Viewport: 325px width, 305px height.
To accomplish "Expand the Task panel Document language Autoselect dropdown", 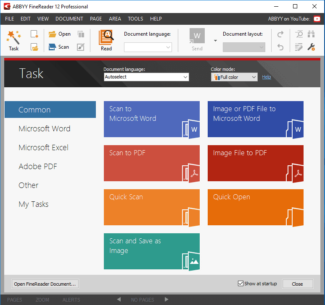I will pyautogui.click(x=146, y=77).
